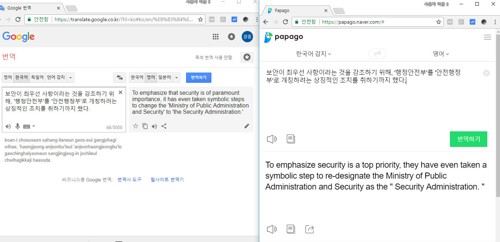
Task: Open the Google account avatar
Action: 247,37
